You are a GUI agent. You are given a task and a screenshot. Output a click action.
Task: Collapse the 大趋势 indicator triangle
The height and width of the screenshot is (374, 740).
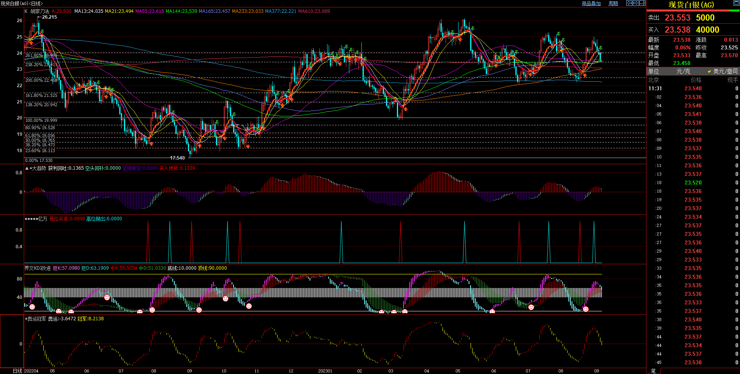[27, 168]
